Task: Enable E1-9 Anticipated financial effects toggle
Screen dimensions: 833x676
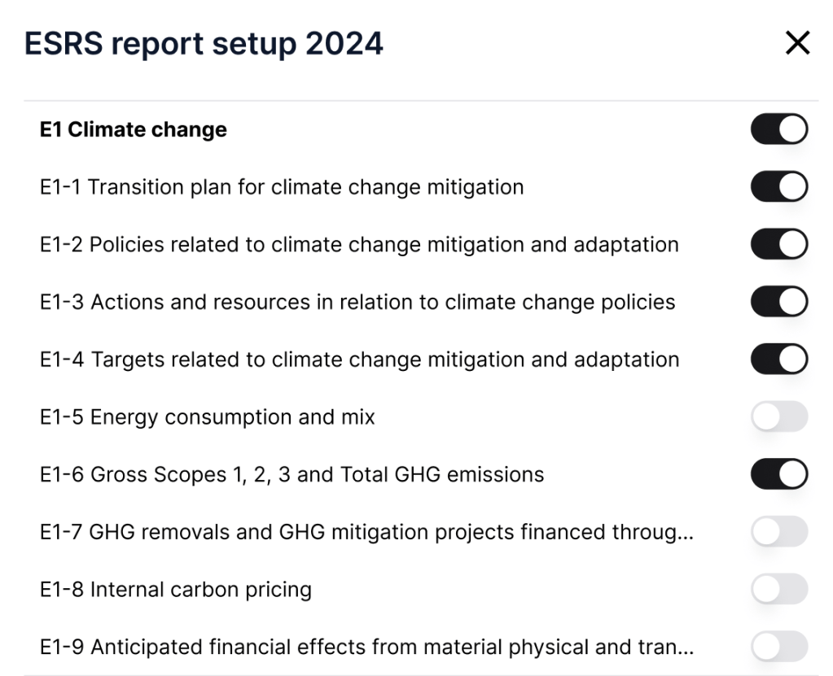Action: point(778,648)
